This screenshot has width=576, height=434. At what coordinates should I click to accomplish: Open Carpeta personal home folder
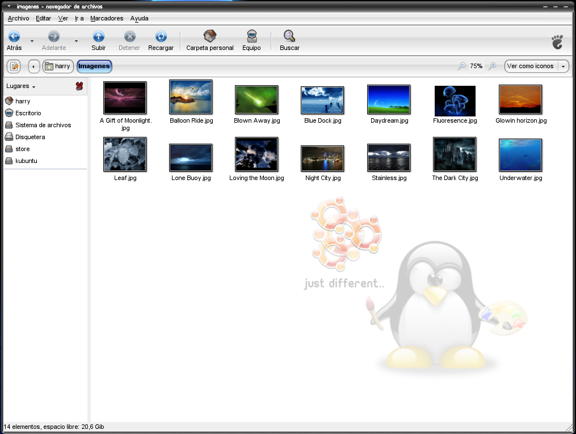[210, 40]
